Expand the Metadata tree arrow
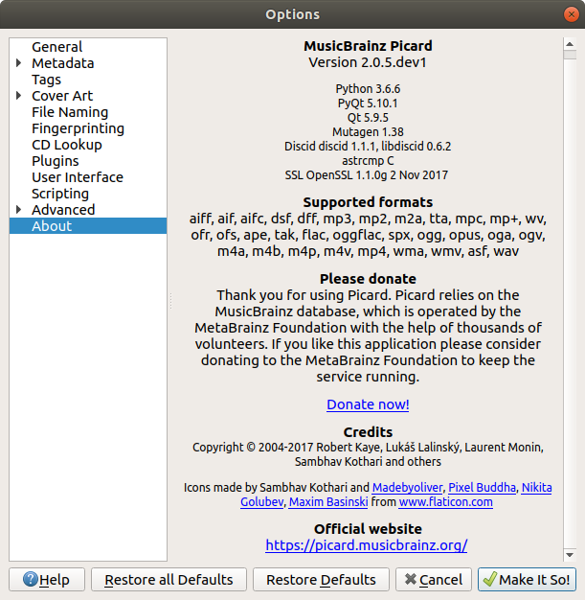Viewport: 585px width, 600px height. (x=20, y=63)
